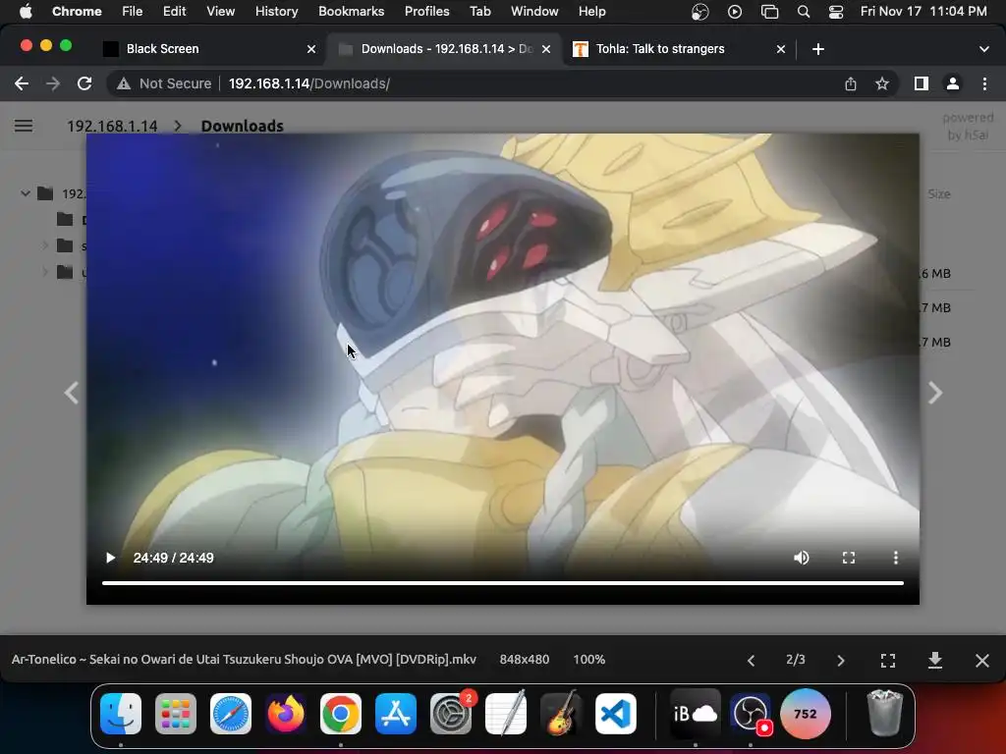Open the File menu

pos(133,11)
